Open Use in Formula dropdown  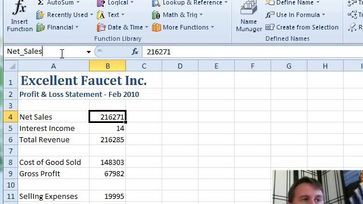point(295,15)
